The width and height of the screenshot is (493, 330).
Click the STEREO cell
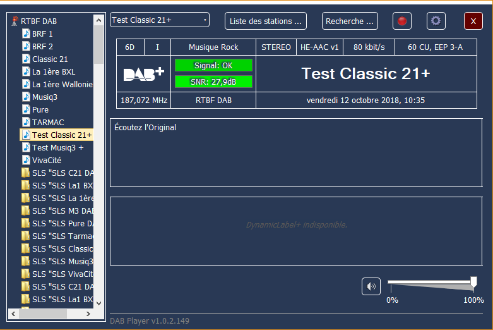coord(276,47)
